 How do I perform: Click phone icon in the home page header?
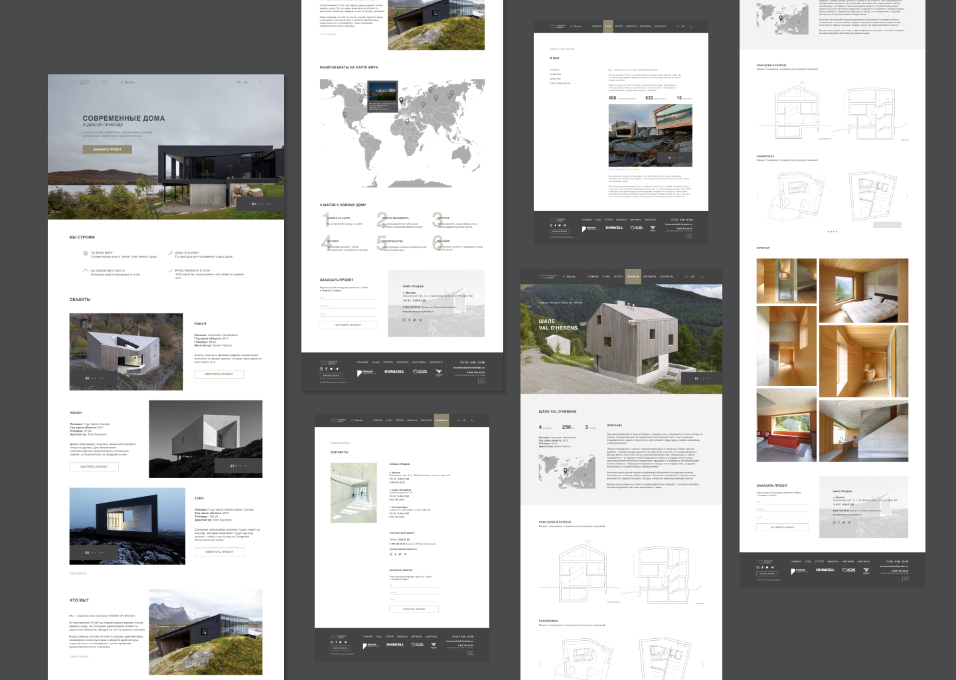pos(261,82)
